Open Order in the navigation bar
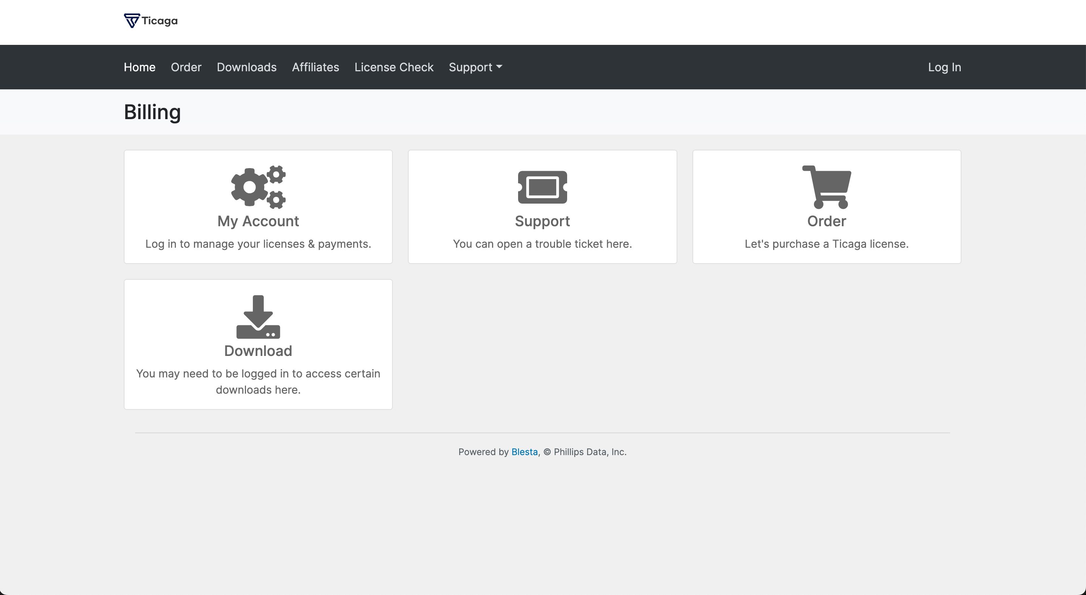Screen dimensions: 1086x595 pos(186,67)
